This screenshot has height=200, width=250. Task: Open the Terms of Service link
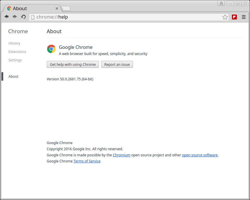click(x=87, y=161)
